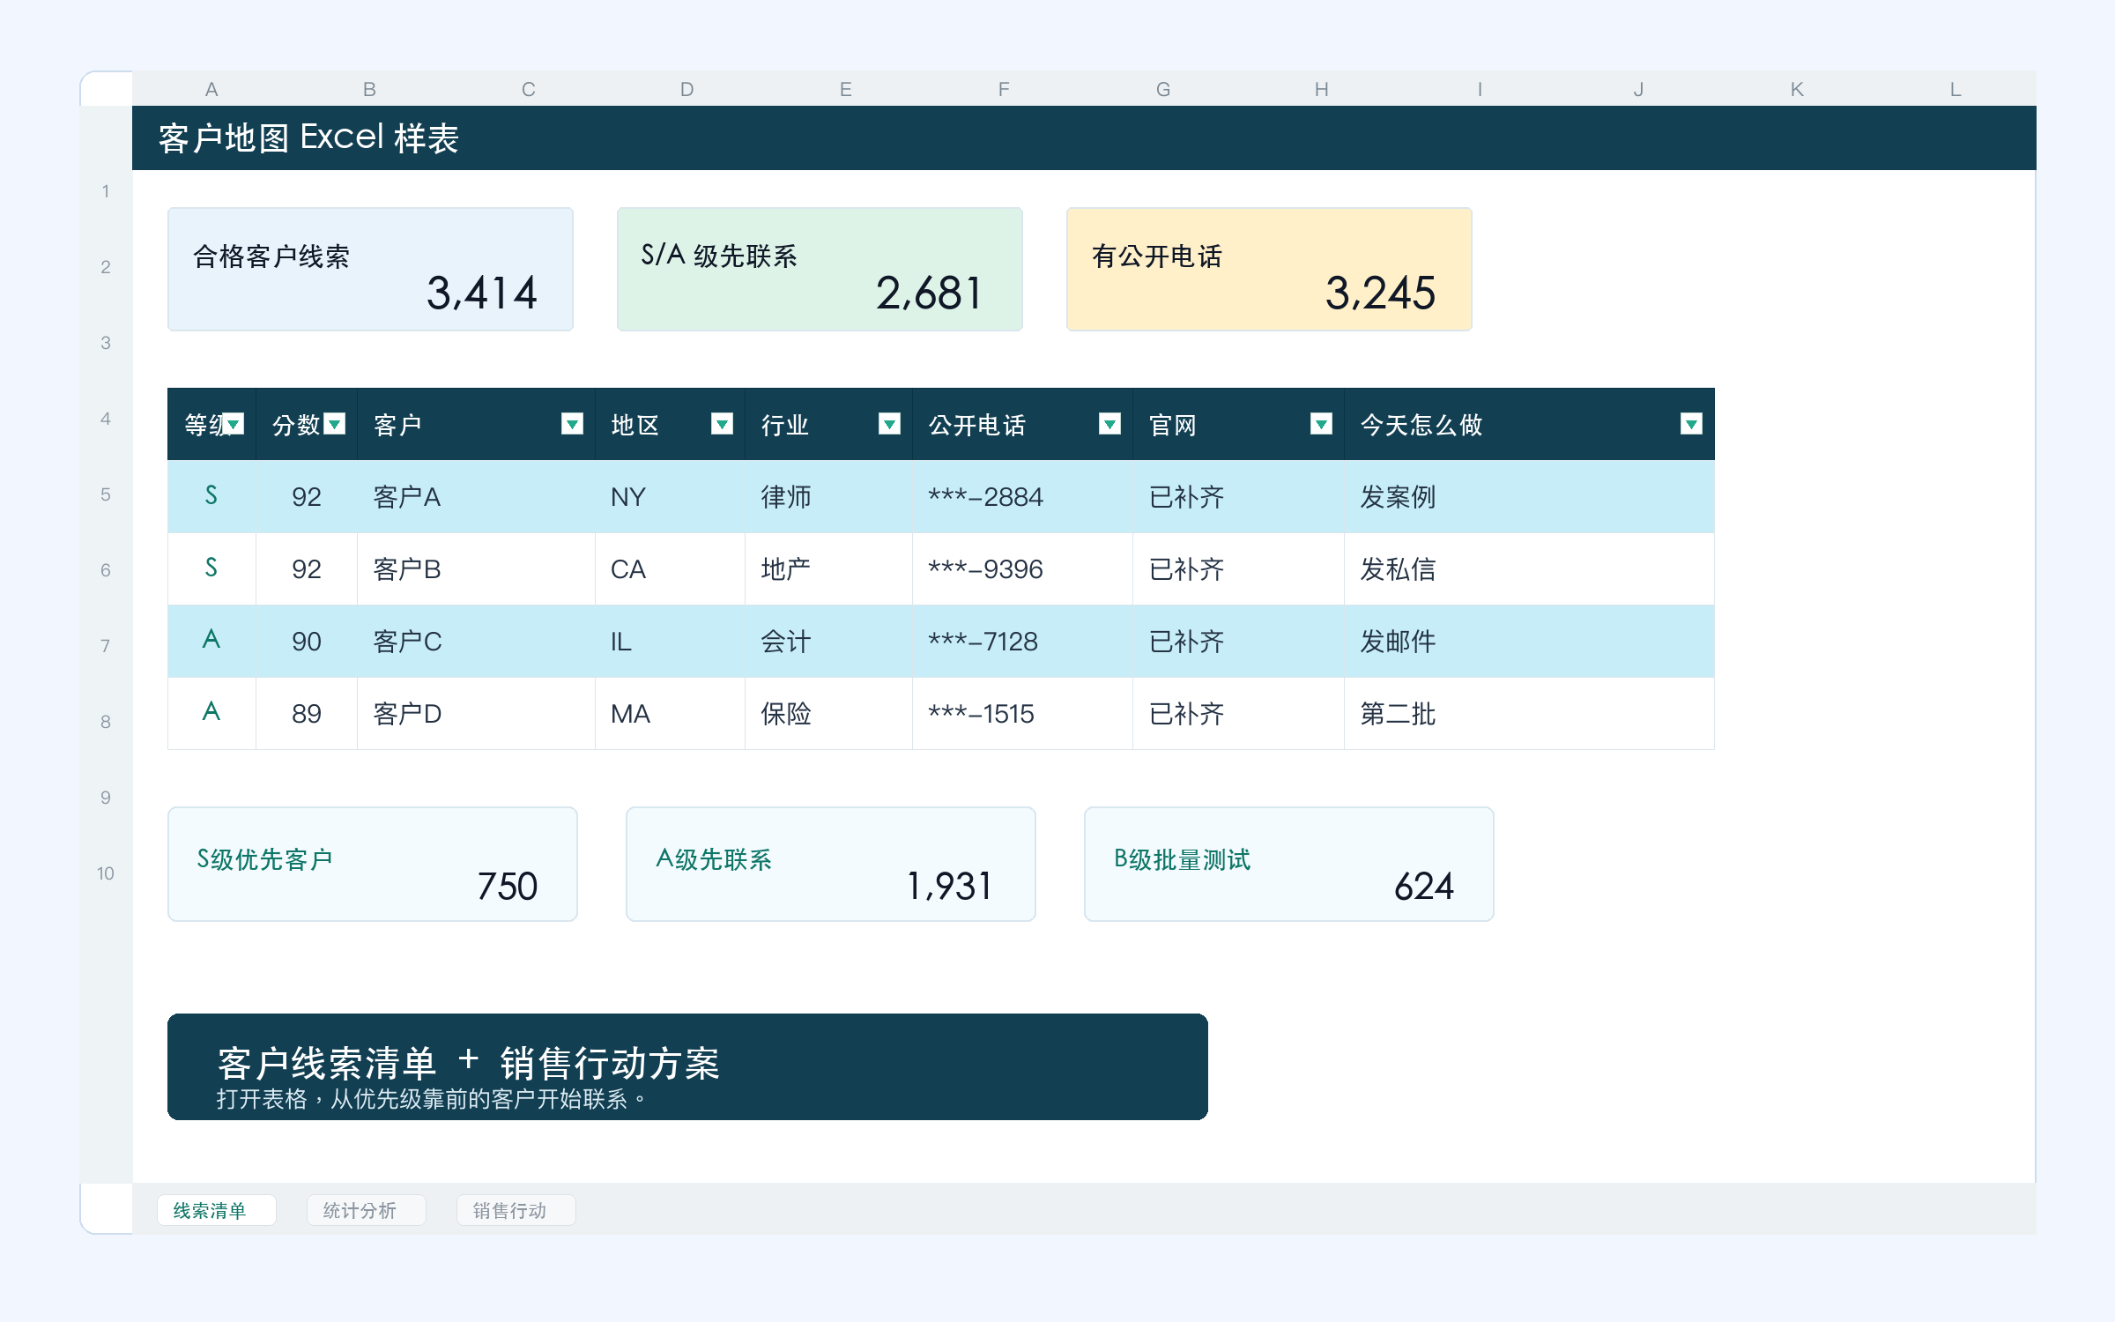Switch to the 销售行动 sheet tab

click(516, 1210)
